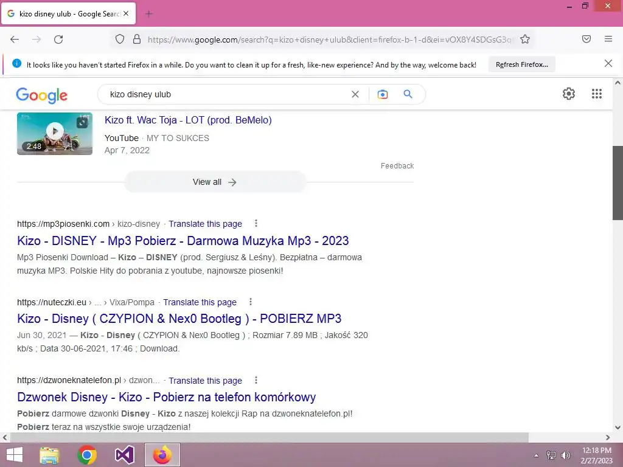Screen dimensions: 623x467
Task: Open more options for nuteczki.eu result
Action: [x=250, y=302]
